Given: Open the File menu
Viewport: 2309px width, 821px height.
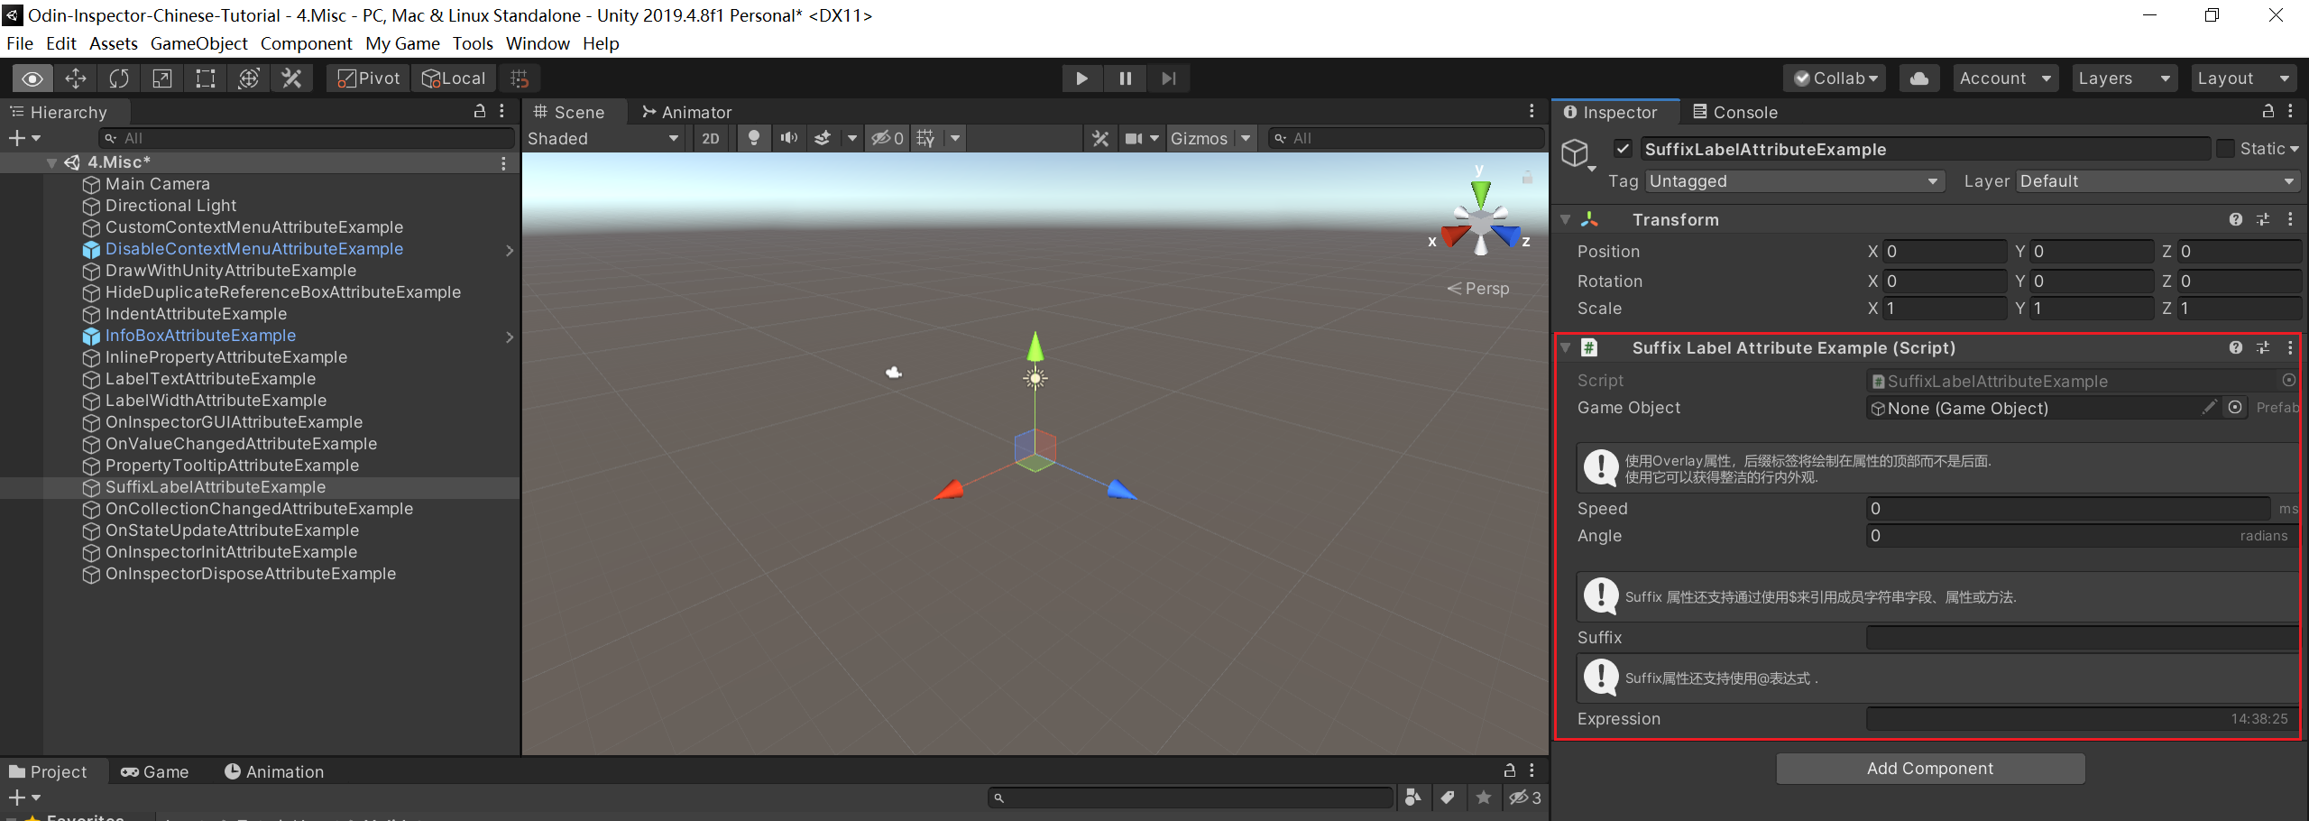Looking at the screenshot, I should (20, 43).
